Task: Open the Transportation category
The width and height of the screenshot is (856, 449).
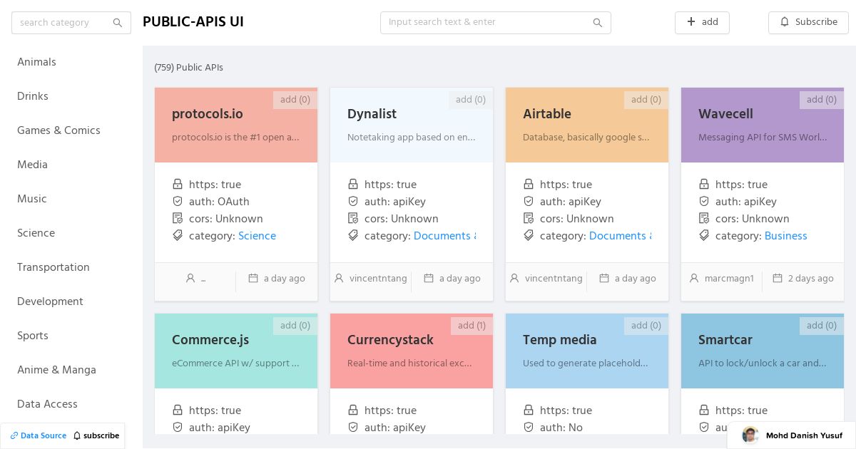Action: point(53,267)
